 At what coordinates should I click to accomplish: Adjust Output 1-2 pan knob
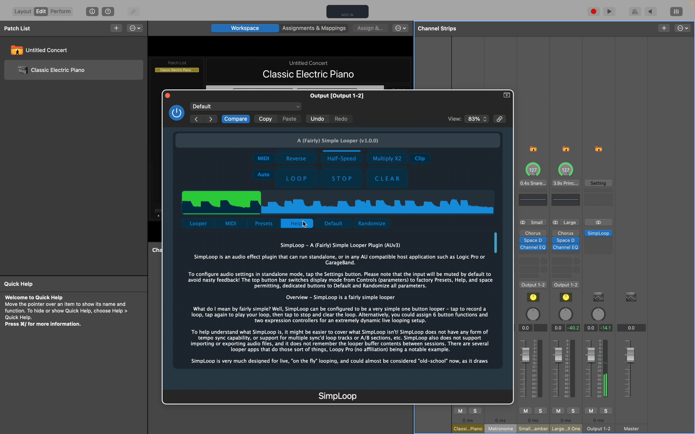point(599,314)
